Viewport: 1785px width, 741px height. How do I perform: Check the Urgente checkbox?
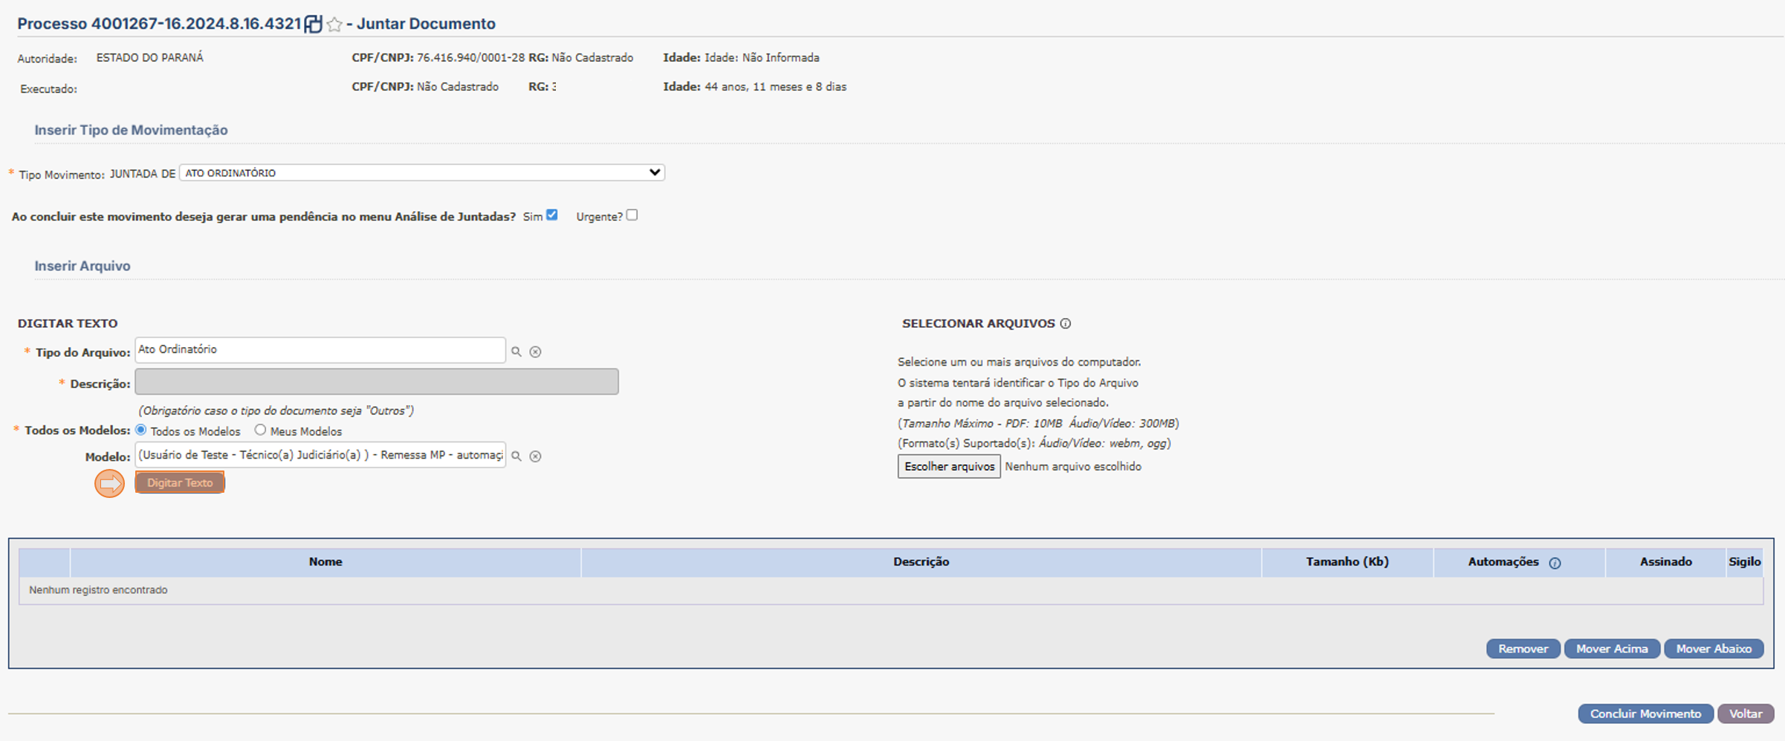click(x=632, y=215)
